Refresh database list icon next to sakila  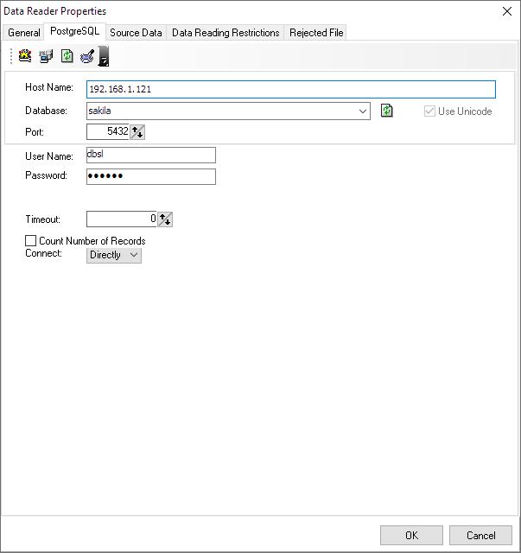387,111
